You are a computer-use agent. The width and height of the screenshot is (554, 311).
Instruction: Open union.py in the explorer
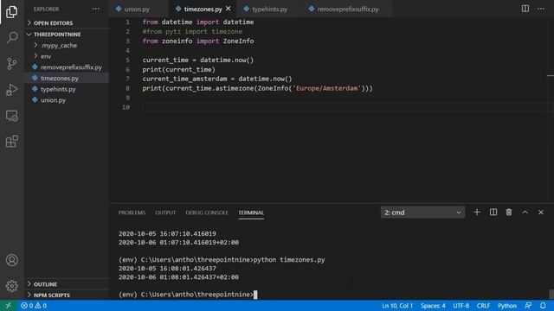point(67,100)
